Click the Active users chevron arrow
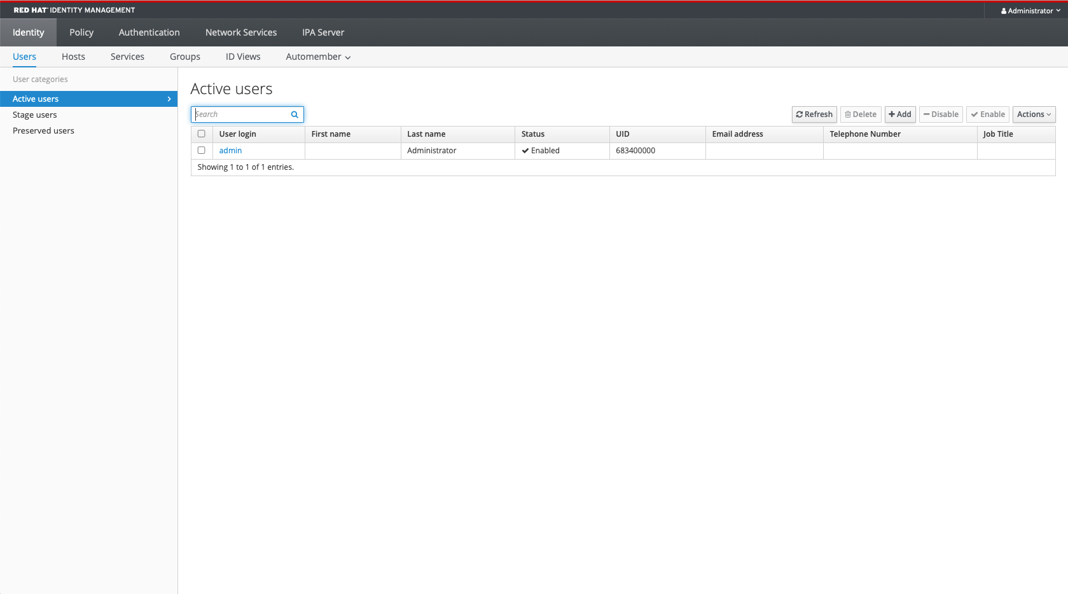Image resolution: width=1068 pixels, height=594 pixels. [x=169, y=99]
